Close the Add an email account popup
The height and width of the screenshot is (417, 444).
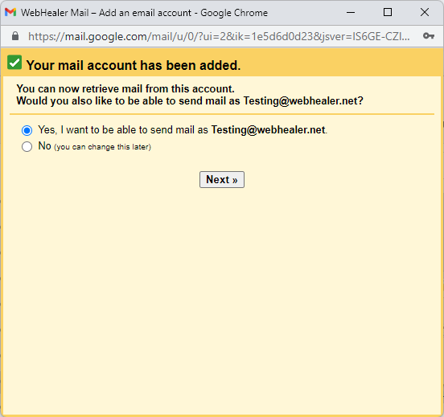(x=425, y=12)
